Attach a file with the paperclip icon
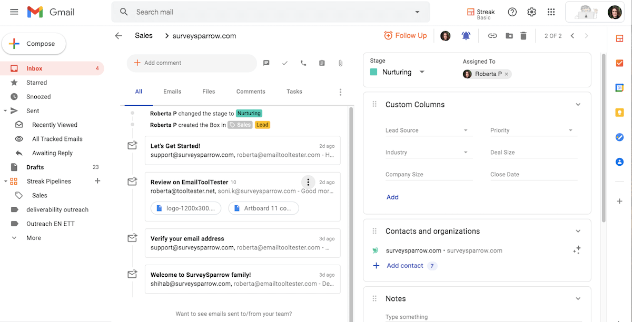 tap(340, 63)
